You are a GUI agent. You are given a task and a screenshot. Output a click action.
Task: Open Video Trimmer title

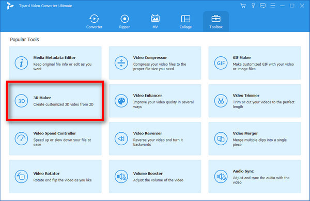[x=246, y=95]
